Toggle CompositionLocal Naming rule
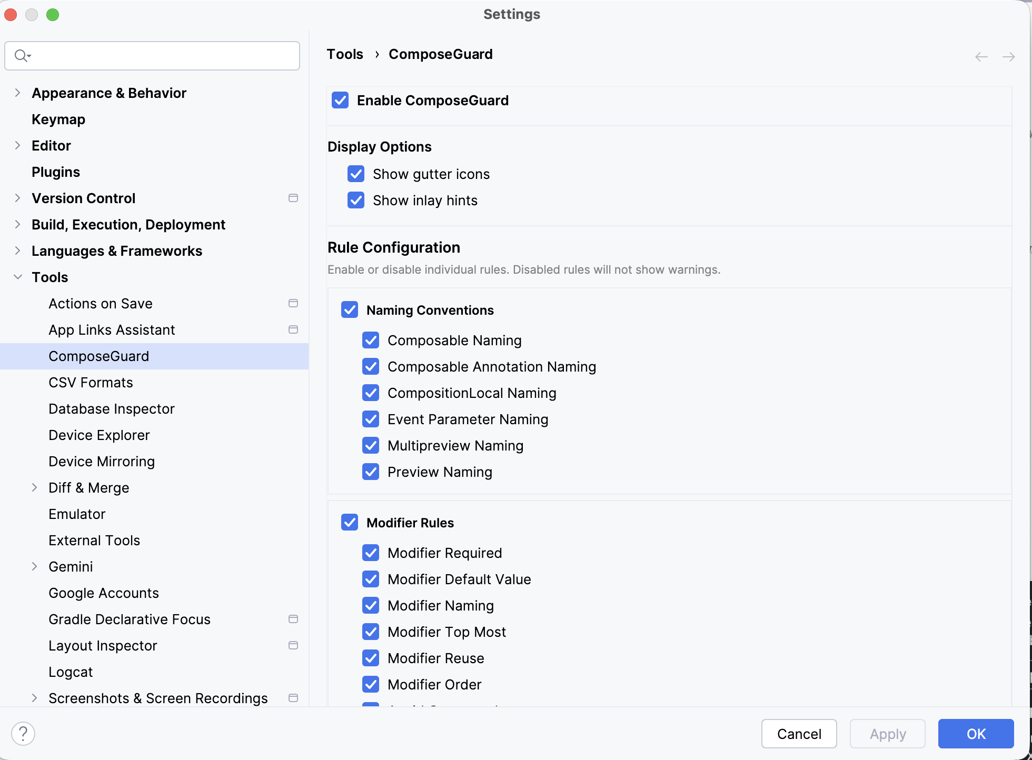This screenshot has width=1032, height=760. [371, 393]
